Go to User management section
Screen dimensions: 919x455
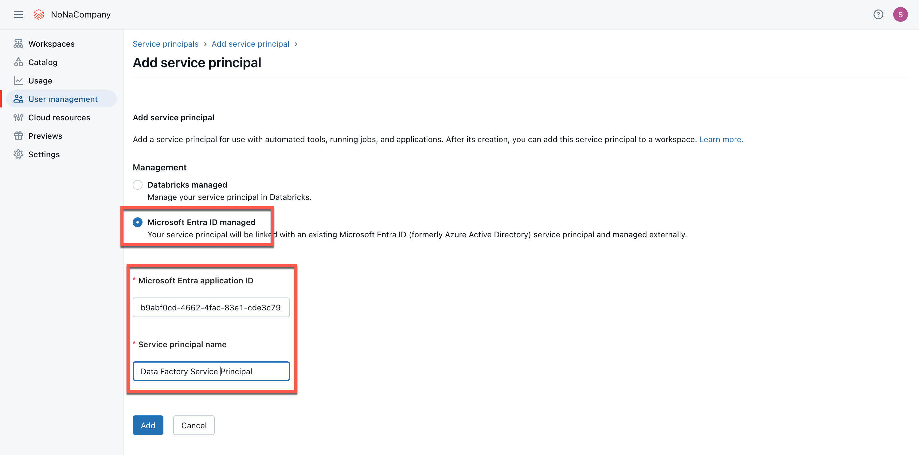click(x=62, y=99)
